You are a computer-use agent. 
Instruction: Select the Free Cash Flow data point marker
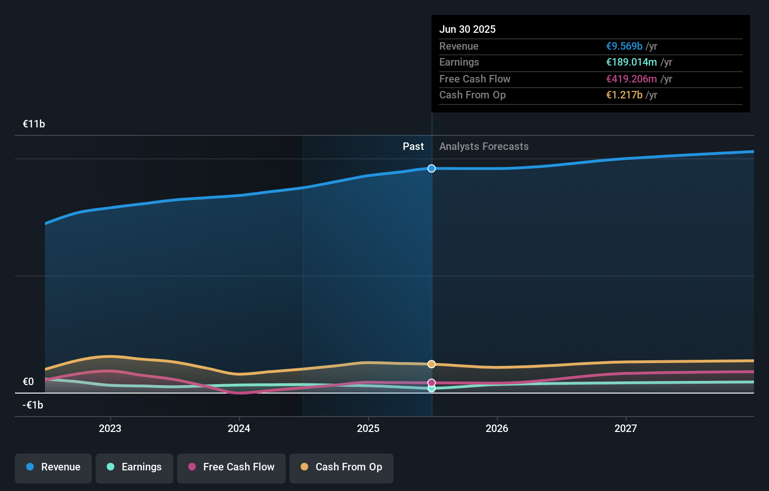[x=431, y=383]
